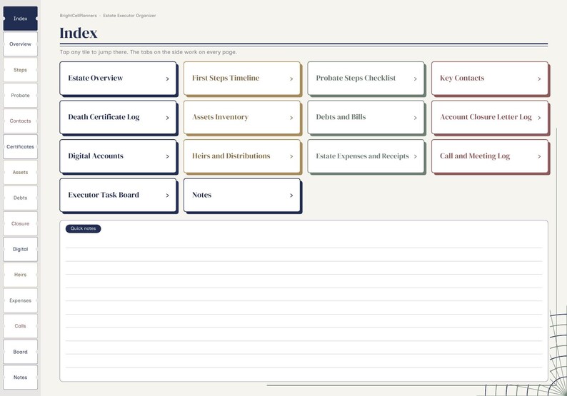Screen dimensions: 567x396
Task: Click the chevron arrow on First Steps Timeline
Action: [x=291, y=78]
